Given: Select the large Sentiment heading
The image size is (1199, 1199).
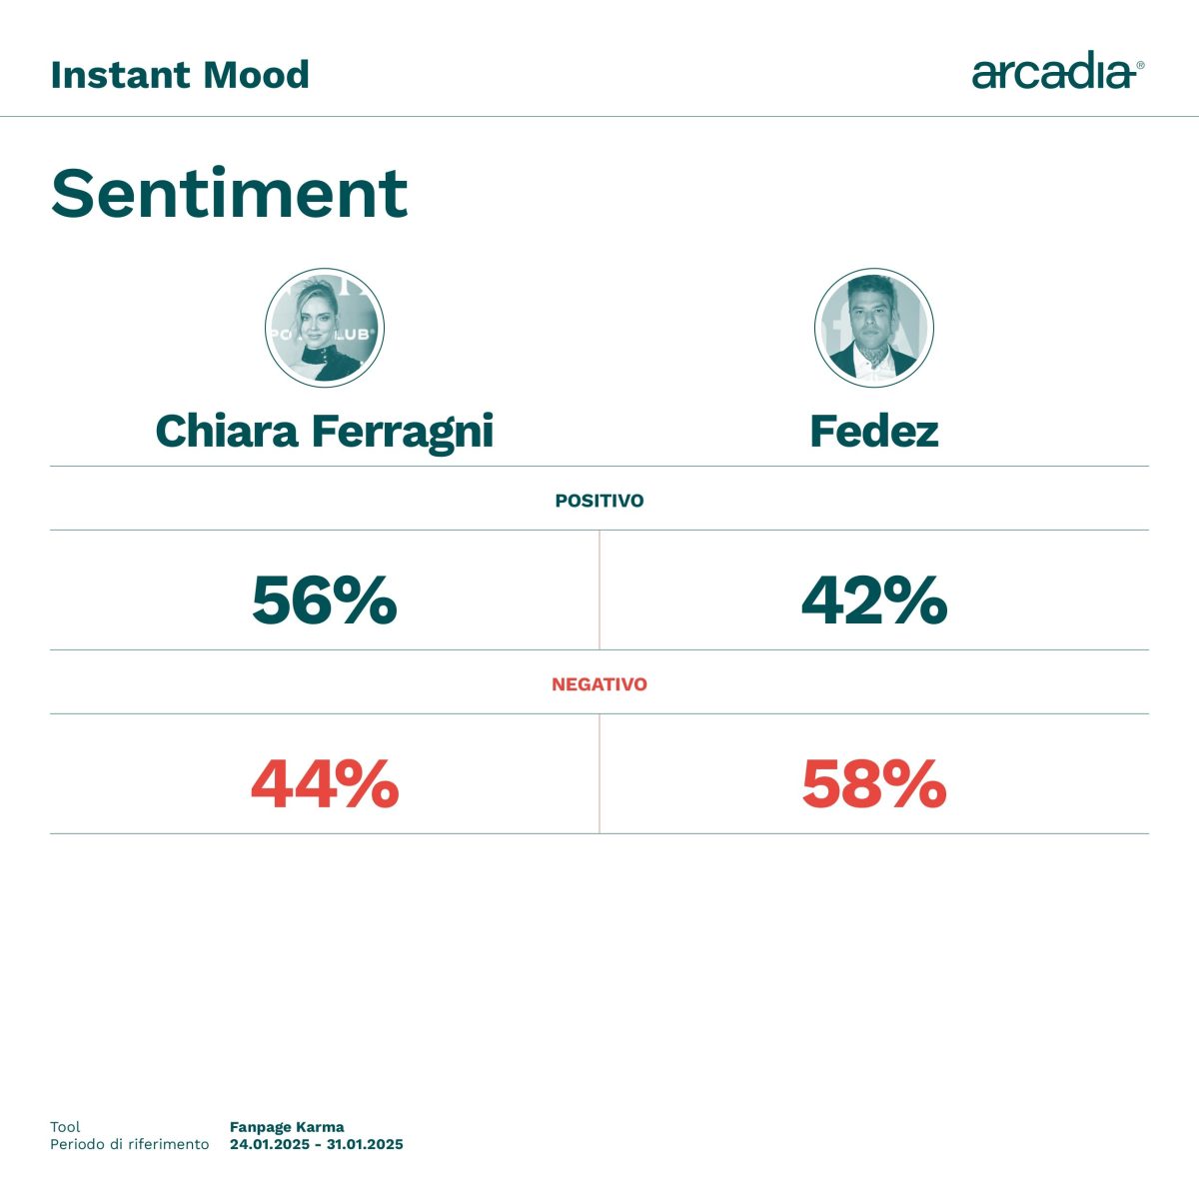Looking at the screenshot, I should pyautogui.click(x=229, y=193).
